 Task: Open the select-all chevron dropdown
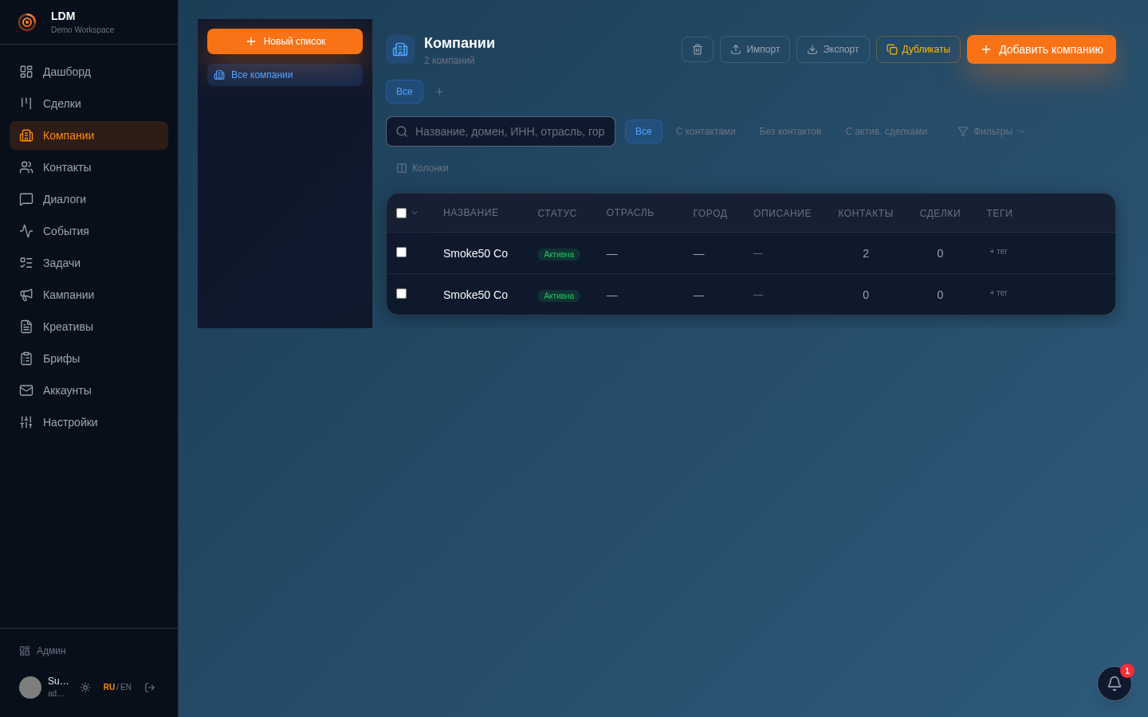click(x=415, y=213)
